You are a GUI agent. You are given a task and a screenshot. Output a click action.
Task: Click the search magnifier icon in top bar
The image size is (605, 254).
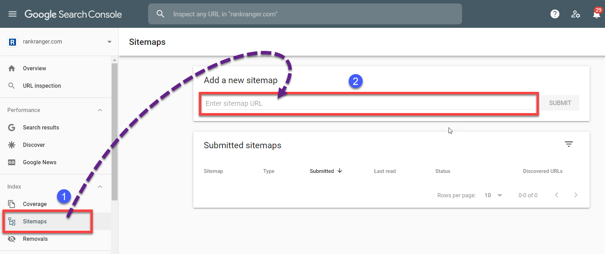(160, 14)
